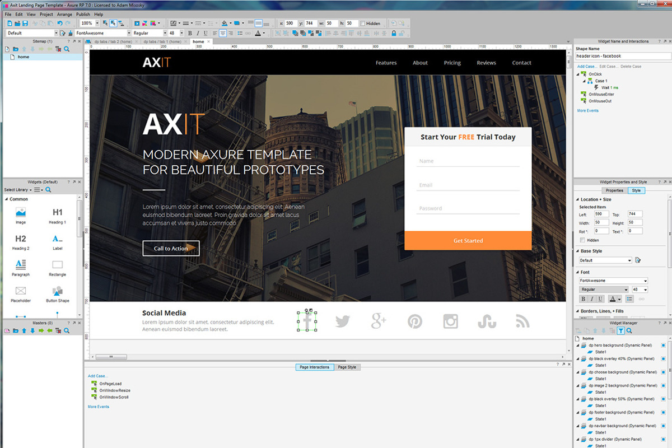Toggle the Hidden checkbox in the top toolbar
The width and height of the screenshot is (672, 448).
(363, 24)
